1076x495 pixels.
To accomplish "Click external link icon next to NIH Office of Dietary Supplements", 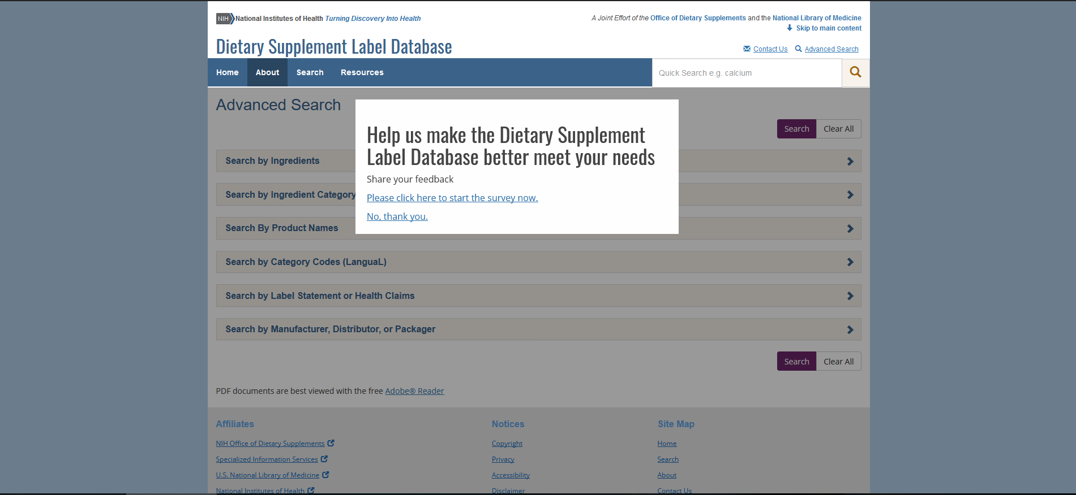I will point(331,443).
